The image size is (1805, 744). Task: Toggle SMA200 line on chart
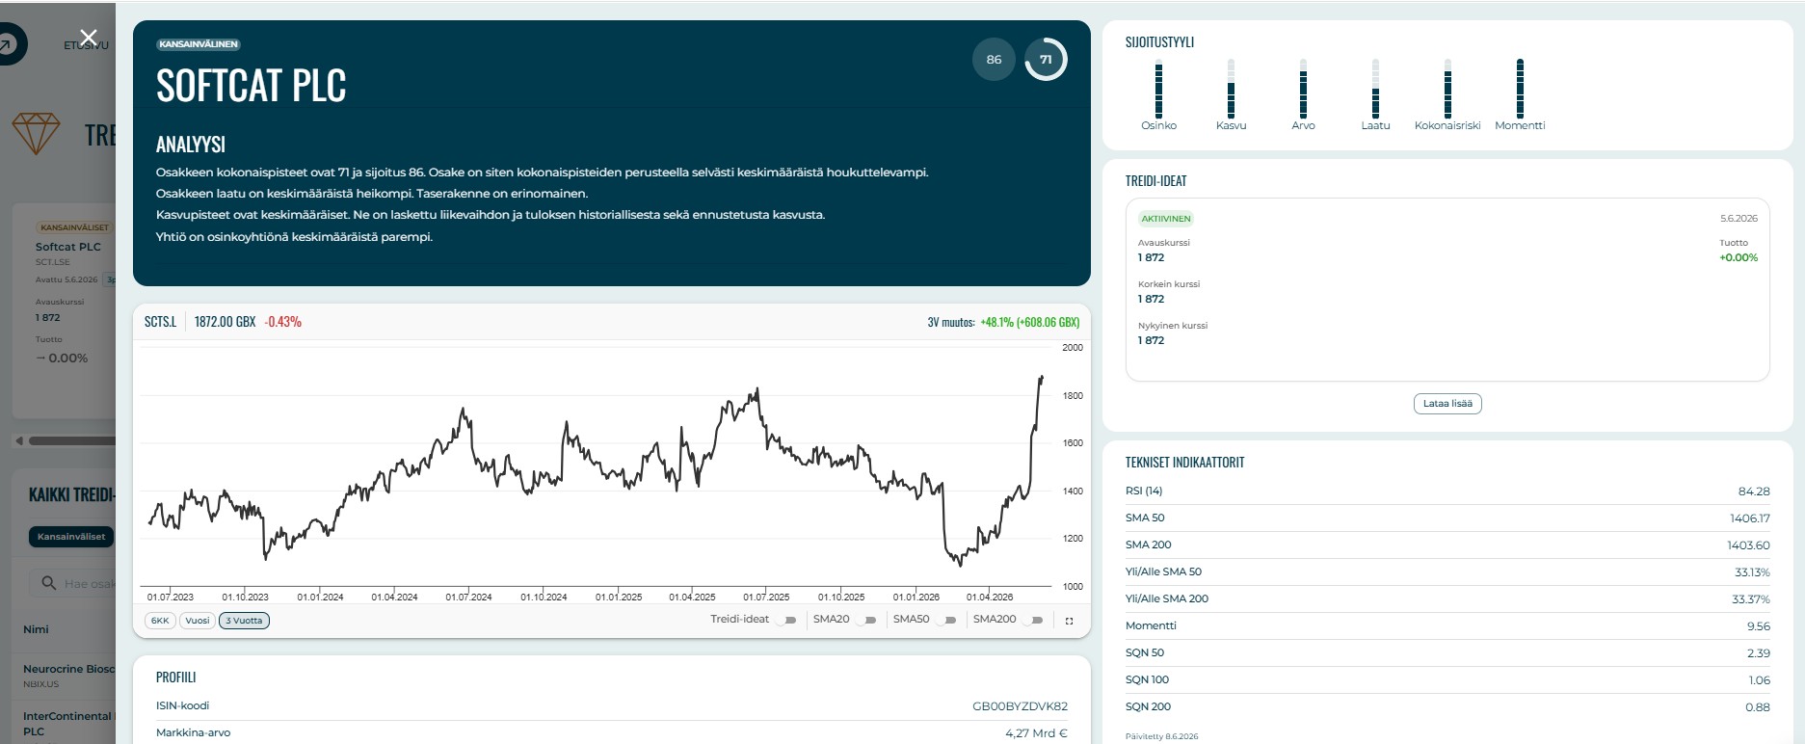(1032, 620)
